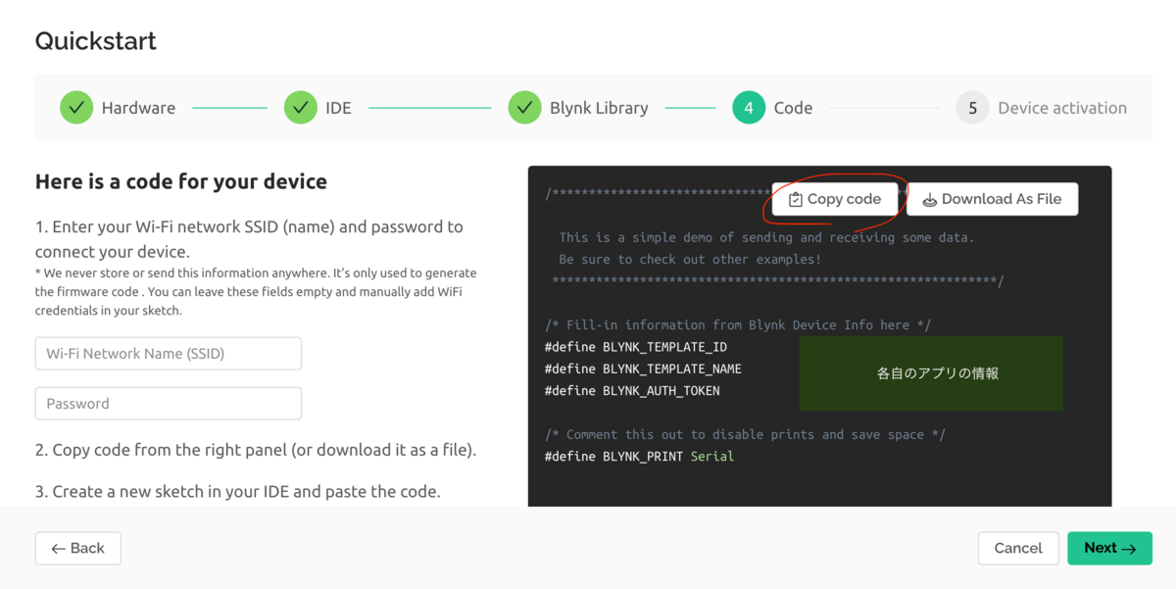Image resolution: width=1176 pixels, height=589 pixels.
Task: Click the #define BLYNK_PRINT Serial line
Action: [x=639, y=456]
